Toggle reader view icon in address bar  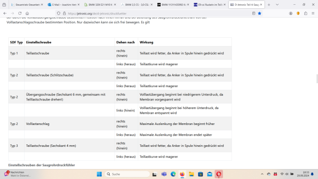coord(254,13)
